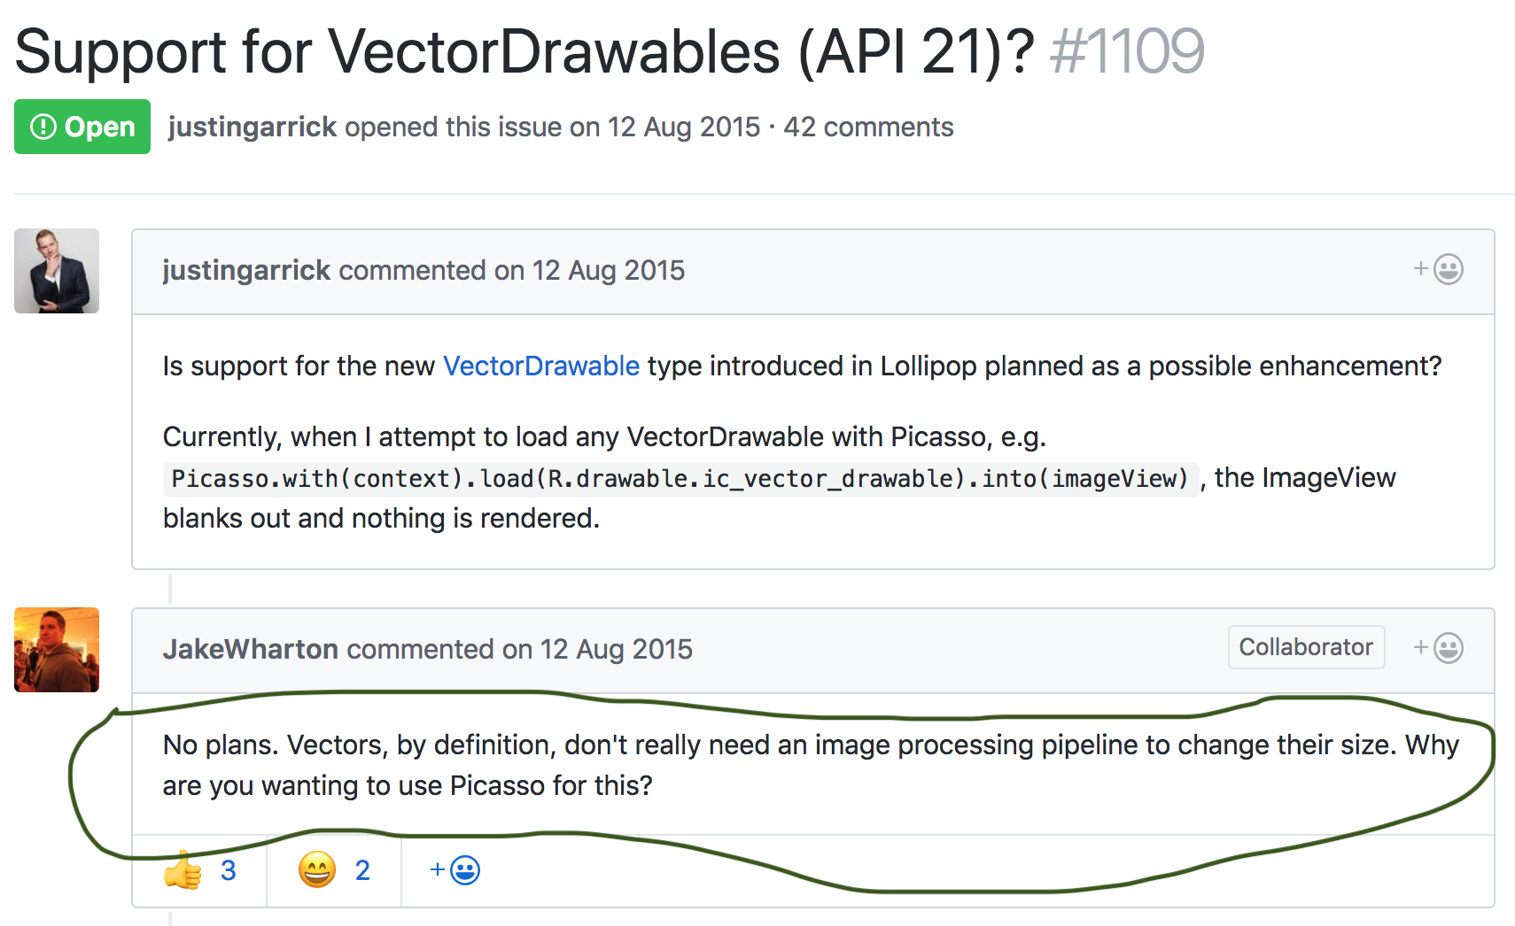Click the Collaborator badge
The width and height of the screenshot is (1515, 926).
[1306, 647]
